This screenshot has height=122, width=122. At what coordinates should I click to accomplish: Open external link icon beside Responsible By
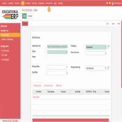(x=108, y=68)
